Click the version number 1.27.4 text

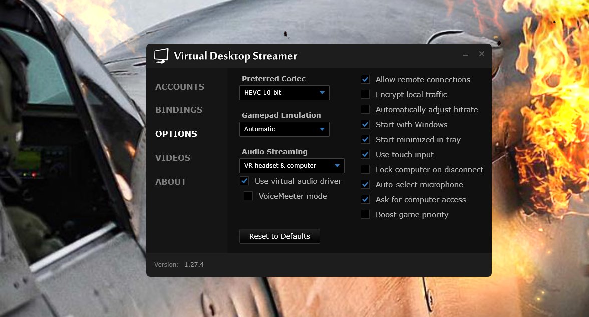(x=194, y=265)
